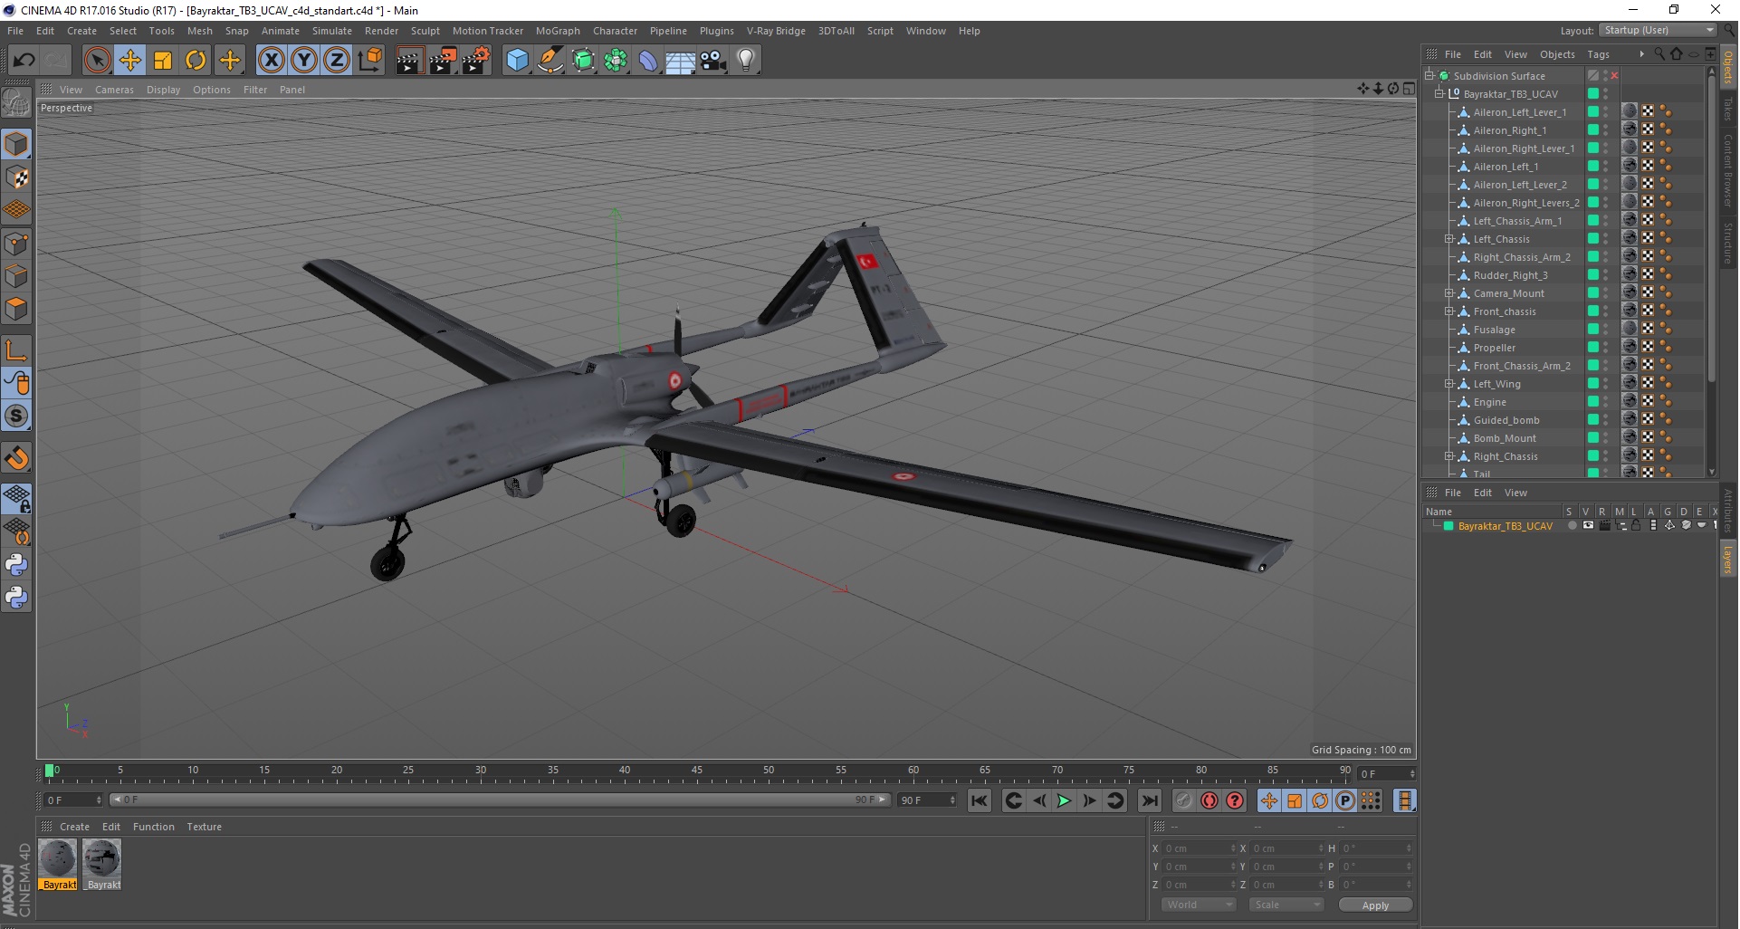The height and width of the screenshot is (929, 1740).
Task: Switch to Points mode
Action: coord(16,244)
